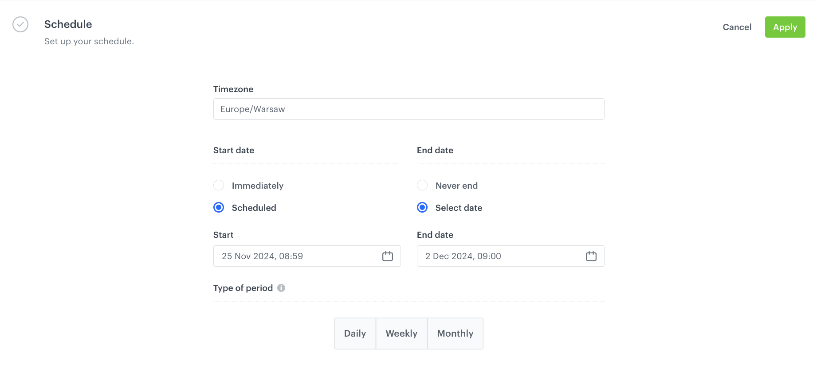This screenshot has width=817, height=388.
Task: Click the info icon beside Type of period
Action: pos(281,288)
